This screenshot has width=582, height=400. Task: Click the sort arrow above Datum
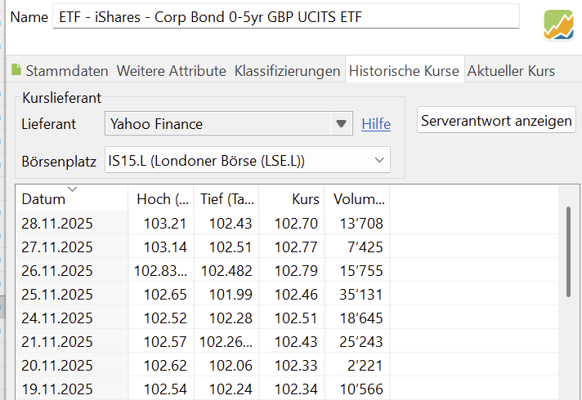(72, 189)
